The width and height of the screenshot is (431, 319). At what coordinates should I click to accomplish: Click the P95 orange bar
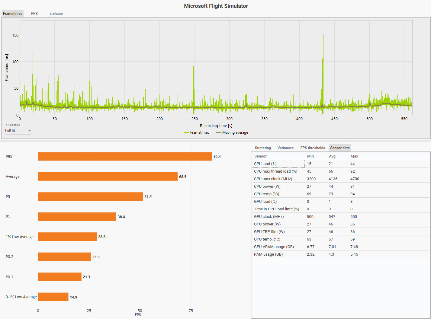click(125, 156)
